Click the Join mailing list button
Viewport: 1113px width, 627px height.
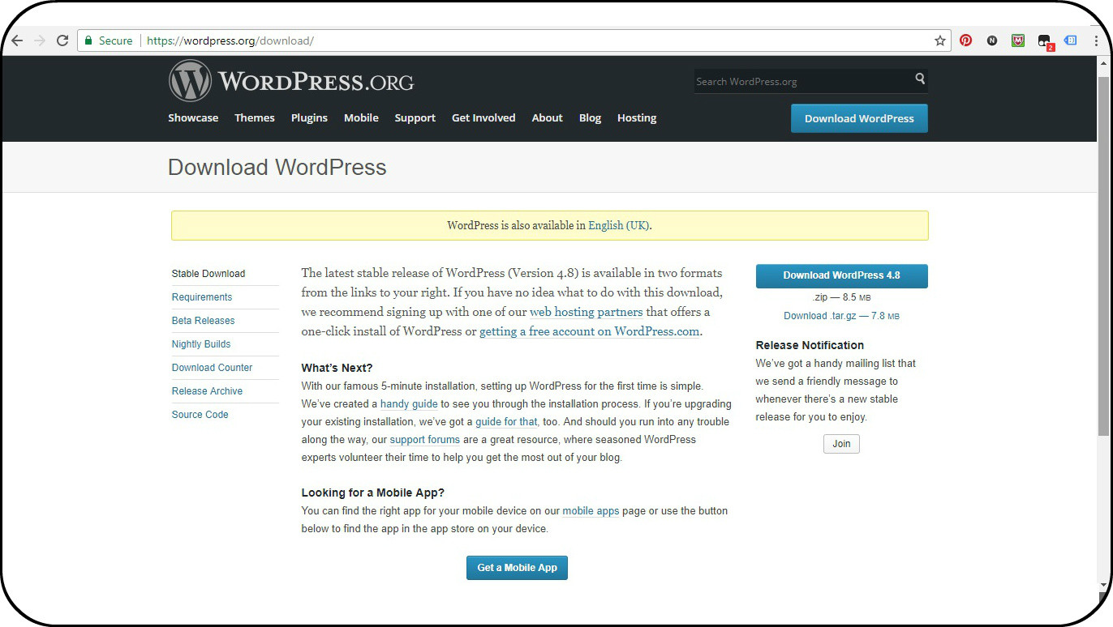pyautogui.click(x=841, y=444)
